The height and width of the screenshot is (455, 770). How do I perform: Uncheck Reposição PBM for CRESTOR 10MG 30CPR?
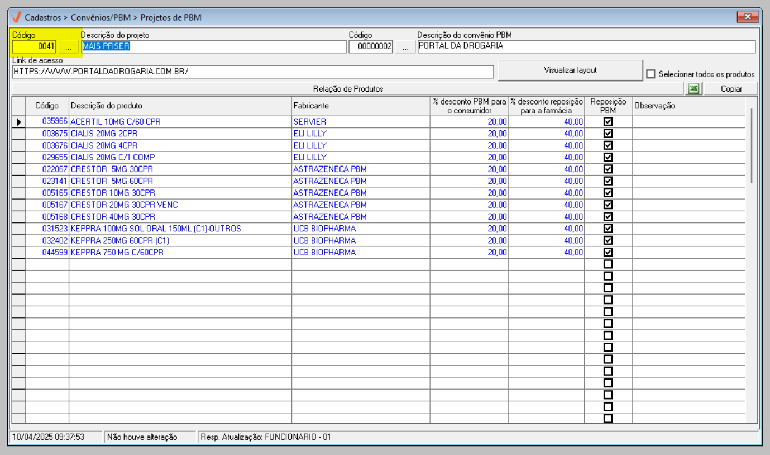(x=608, y=193)
